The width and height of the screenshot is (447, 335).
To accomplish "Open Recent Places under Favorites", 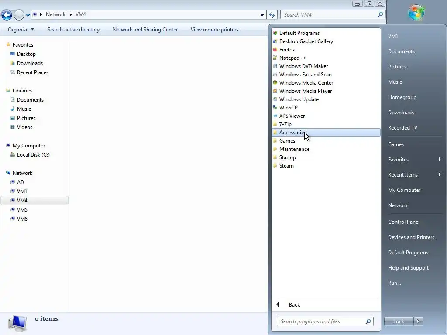I will (x=32, y=72).
